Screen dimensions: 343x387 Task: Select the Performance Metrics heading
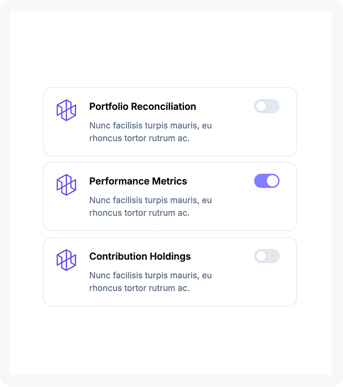pyautogui.click(x=138, y=181)
